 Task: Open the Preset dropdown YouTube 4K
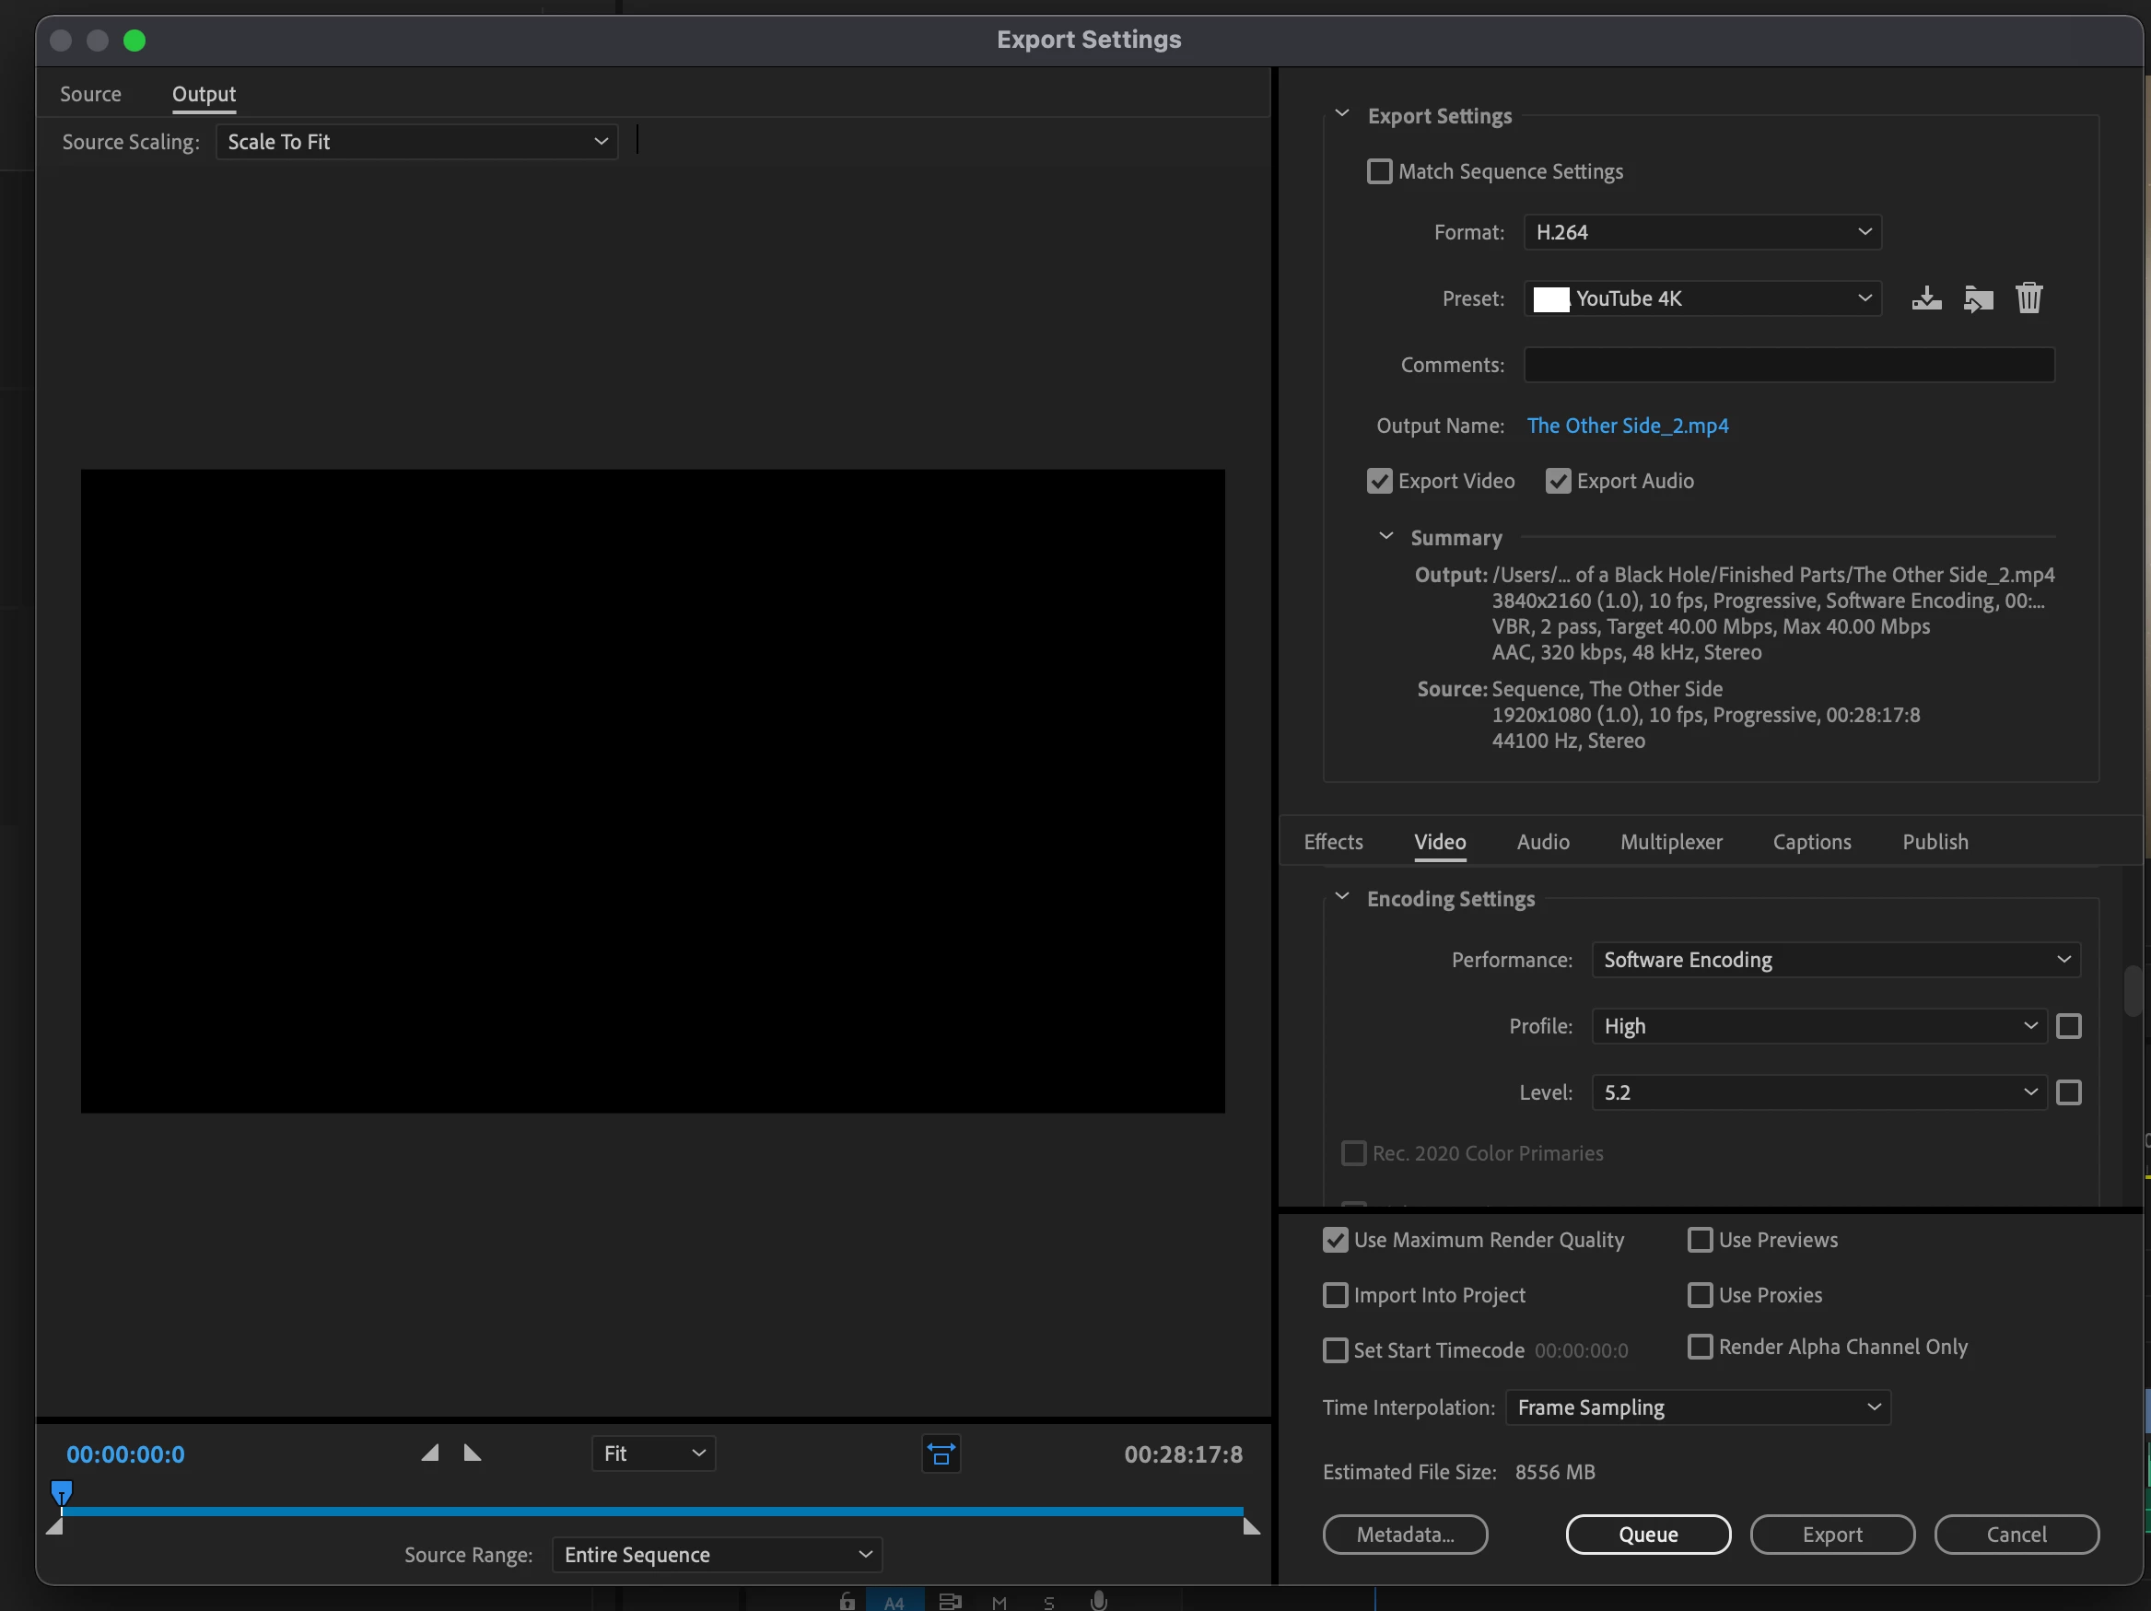pos(1701,298)
